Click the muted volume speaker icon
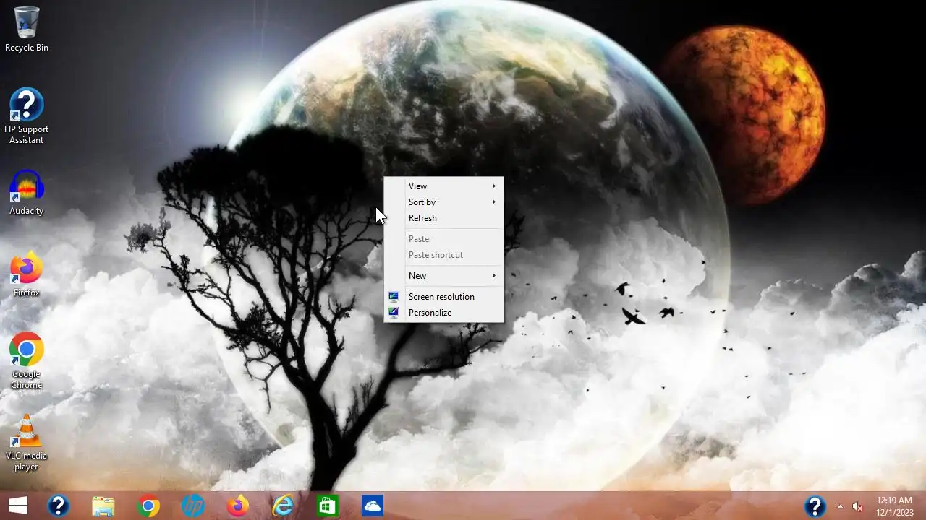The image size is (926, 520). [858, 506]
